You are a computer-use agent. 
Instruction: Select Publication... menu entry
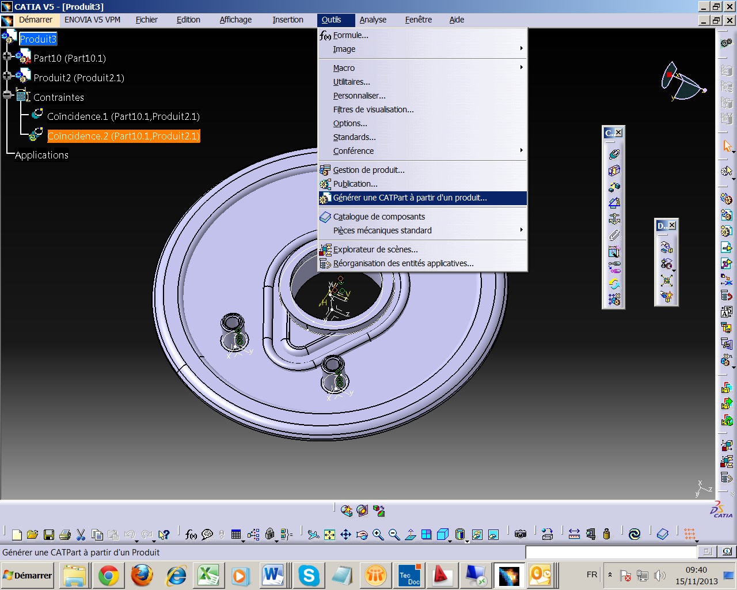(x=423, y=184)
